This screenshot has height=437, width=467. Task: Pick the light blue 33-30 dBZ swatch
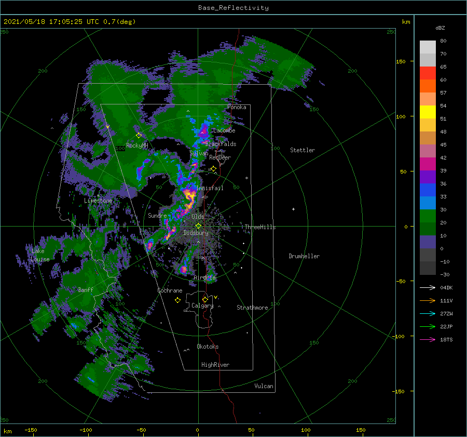pos(428,203)
